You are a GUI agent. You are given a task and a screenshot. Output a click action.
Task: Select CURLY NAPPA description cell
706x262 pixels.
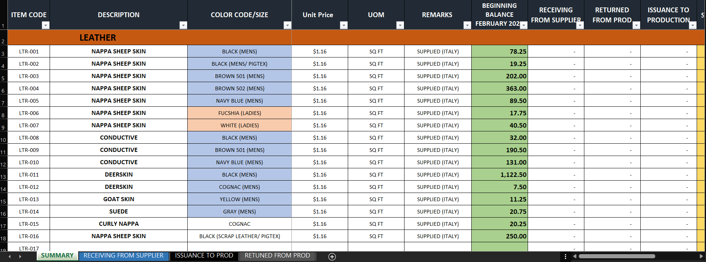point(119,224)
